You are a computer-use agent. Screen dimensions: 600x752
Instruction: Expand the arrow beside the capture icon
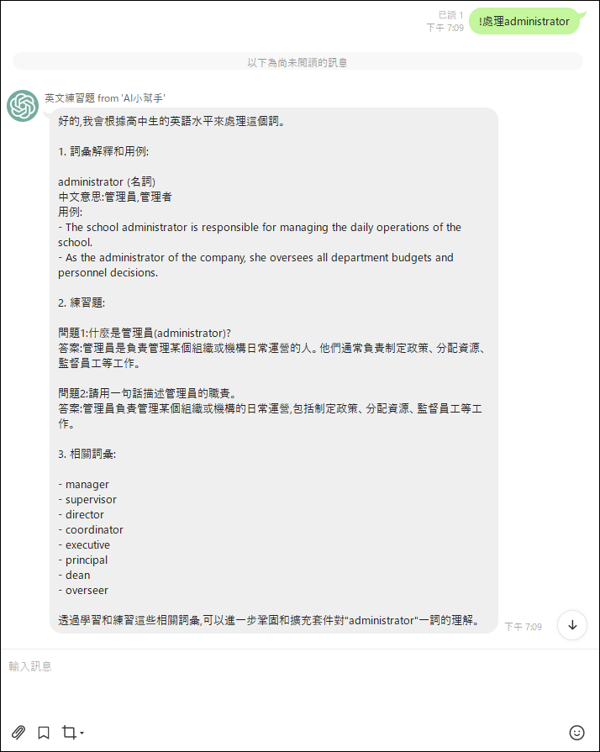tap(82, 734)
